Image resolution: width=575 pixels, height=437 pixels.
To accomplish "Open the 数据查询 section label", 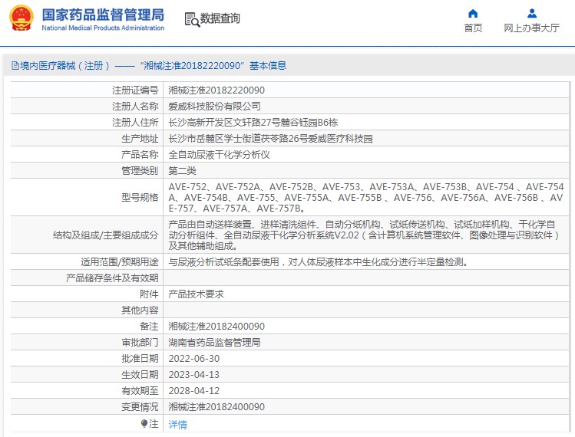I will click(220, 19).
